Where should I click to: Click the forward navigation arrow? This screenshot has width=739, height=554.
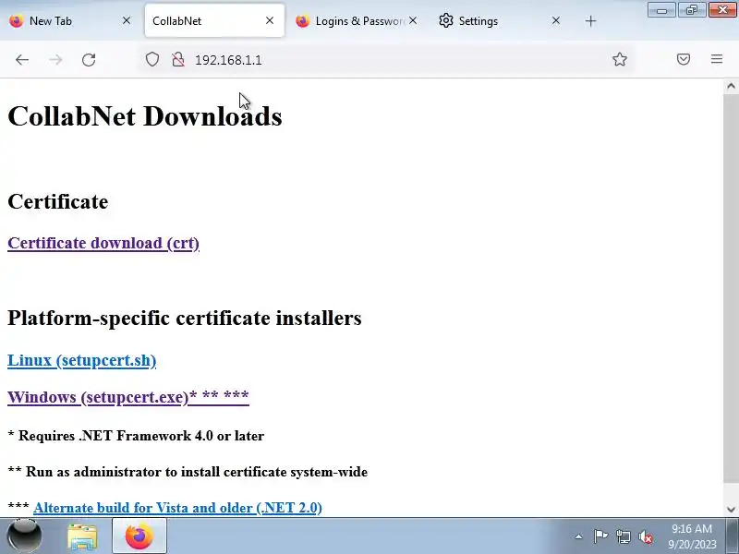click(55, 60)
